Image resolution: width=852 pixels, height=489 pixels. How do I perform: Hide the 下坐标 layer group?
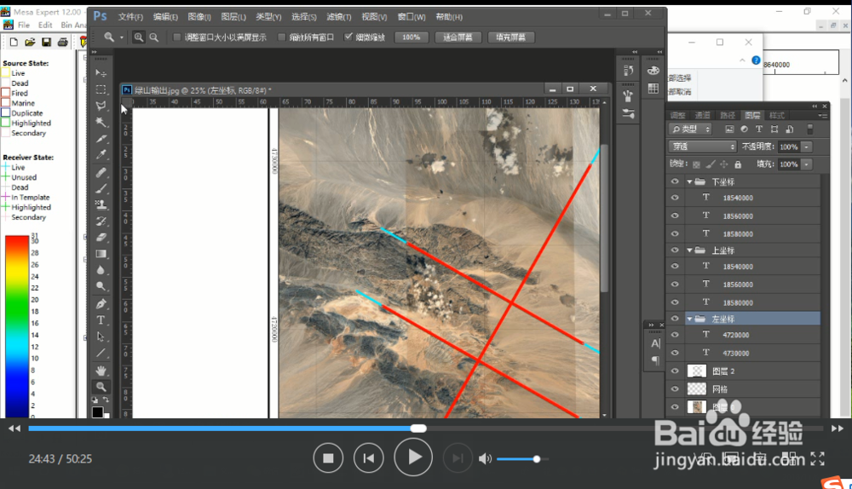(675, 181)
